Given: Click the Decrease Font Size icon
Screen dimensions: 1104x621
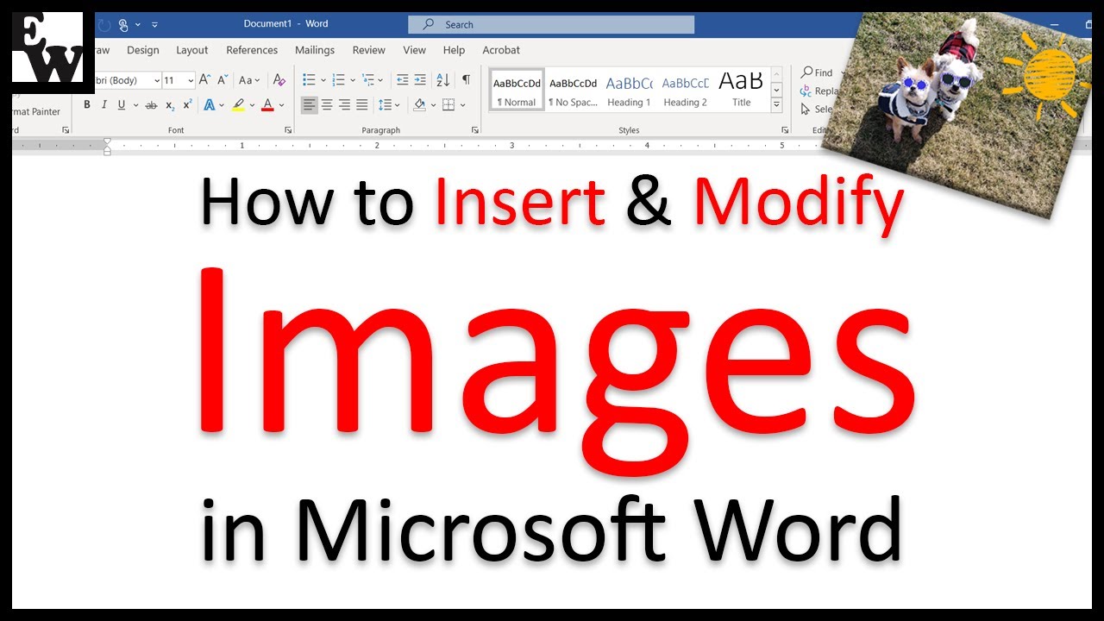Looking at the screenshot, I should pyautogui.click(x=223, y=79).
